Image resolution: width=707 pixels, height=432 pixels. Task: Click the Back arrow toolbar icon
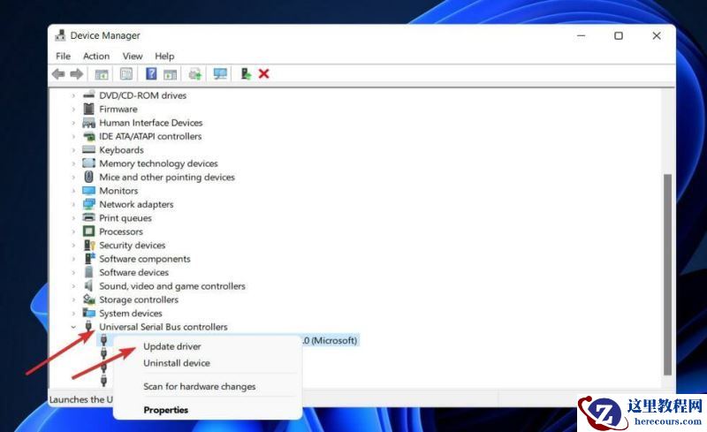tap(58, 74)
